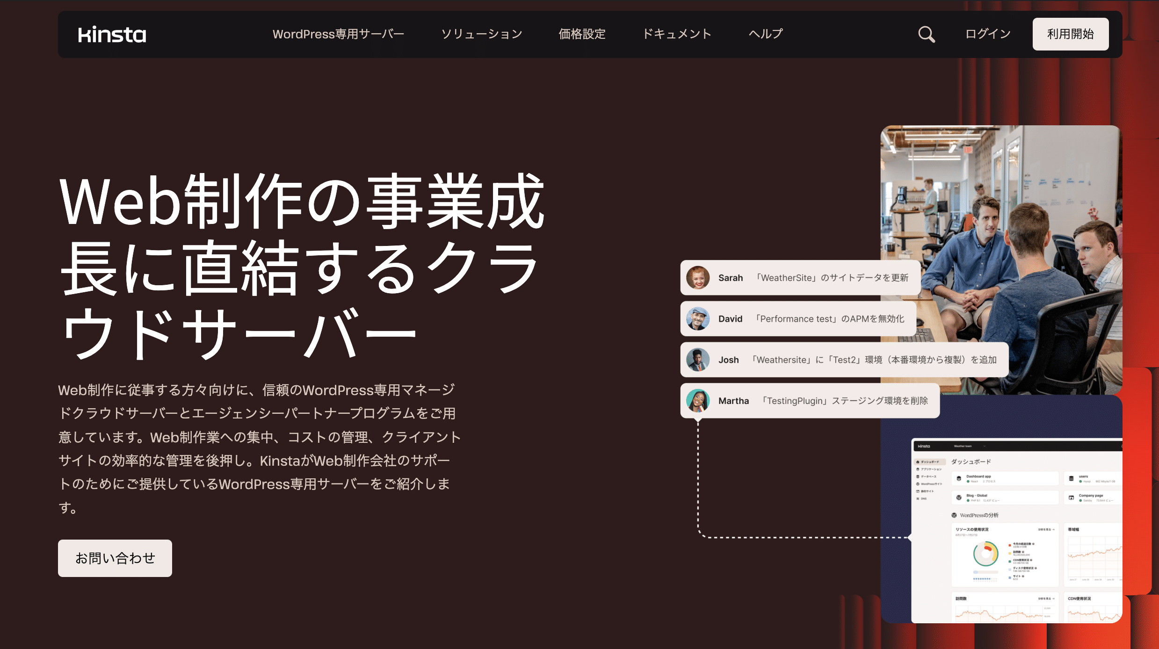Viewport: 1159px width, 649px height.
Task: Click the Kinsta logo
Action: tap(112, 35)
